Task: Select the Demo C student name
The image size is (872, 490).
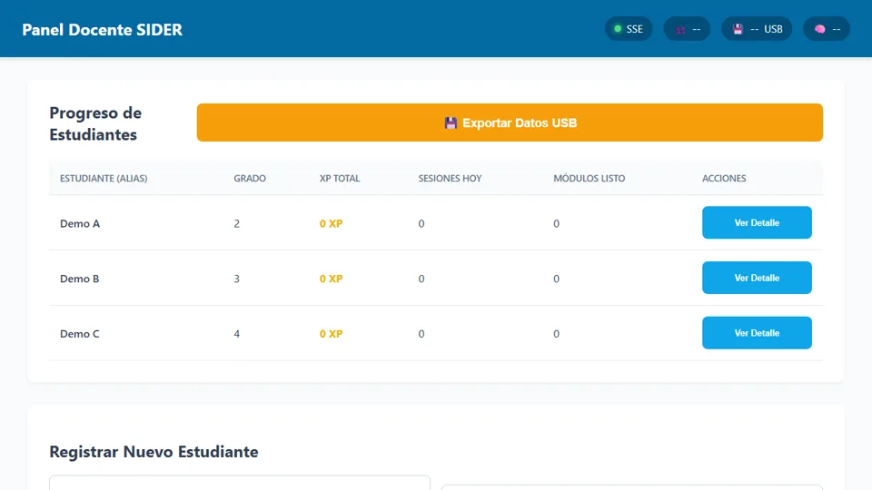Action: tap(80, 333)
